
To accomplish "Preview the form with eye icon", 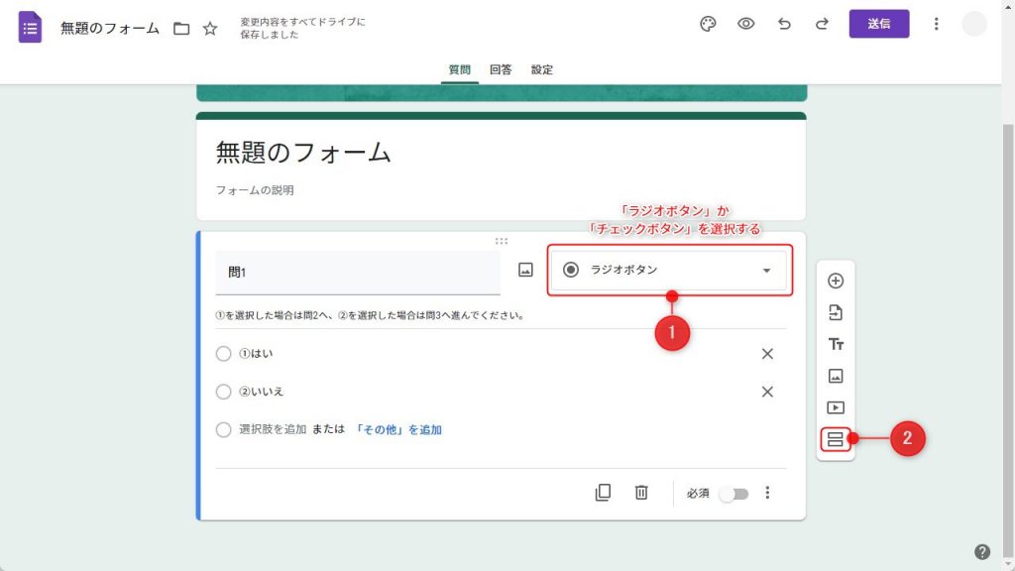I will pyautogui.click(x=745, y=24).
